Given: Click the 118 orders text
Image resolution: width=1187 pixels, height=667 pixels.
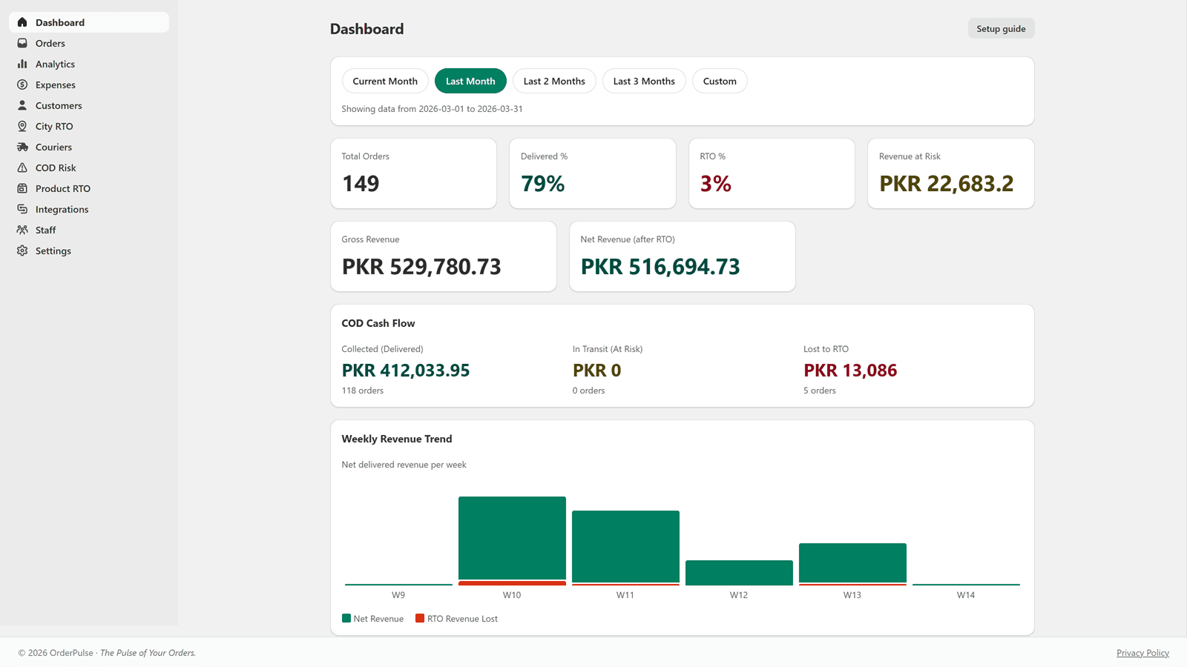Looking at the screenshot, I should tap(363, 391).
